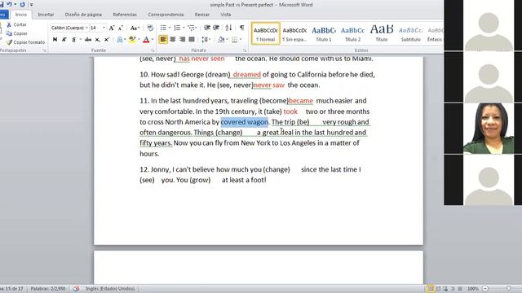Toggle superscript formatting
The width and height of the screenshot is (522, 293).
(107, 40)
